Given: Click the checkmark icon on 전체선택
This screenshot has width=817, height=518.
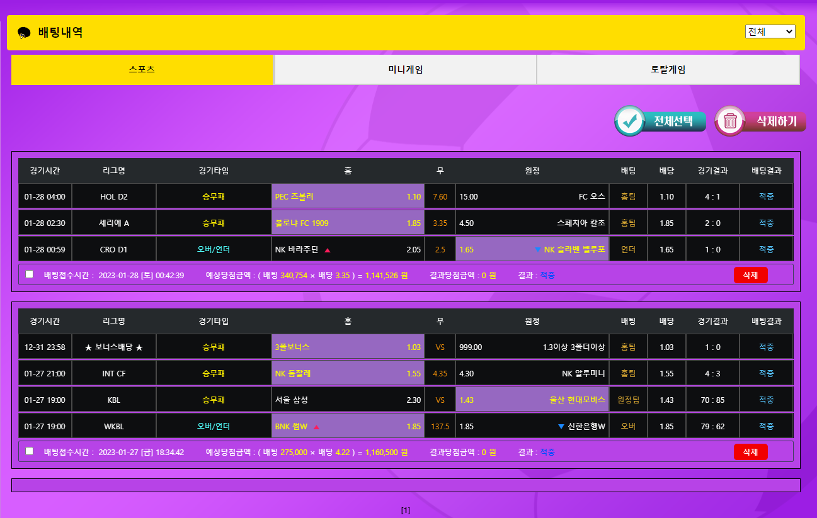Looking at the screenshot, I should tap(630, 121).
